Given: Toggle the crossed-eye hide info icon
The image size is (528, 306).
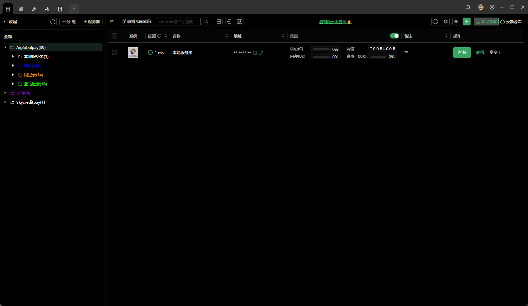Looking at the screenshot, I should click(x=456, y=22).
